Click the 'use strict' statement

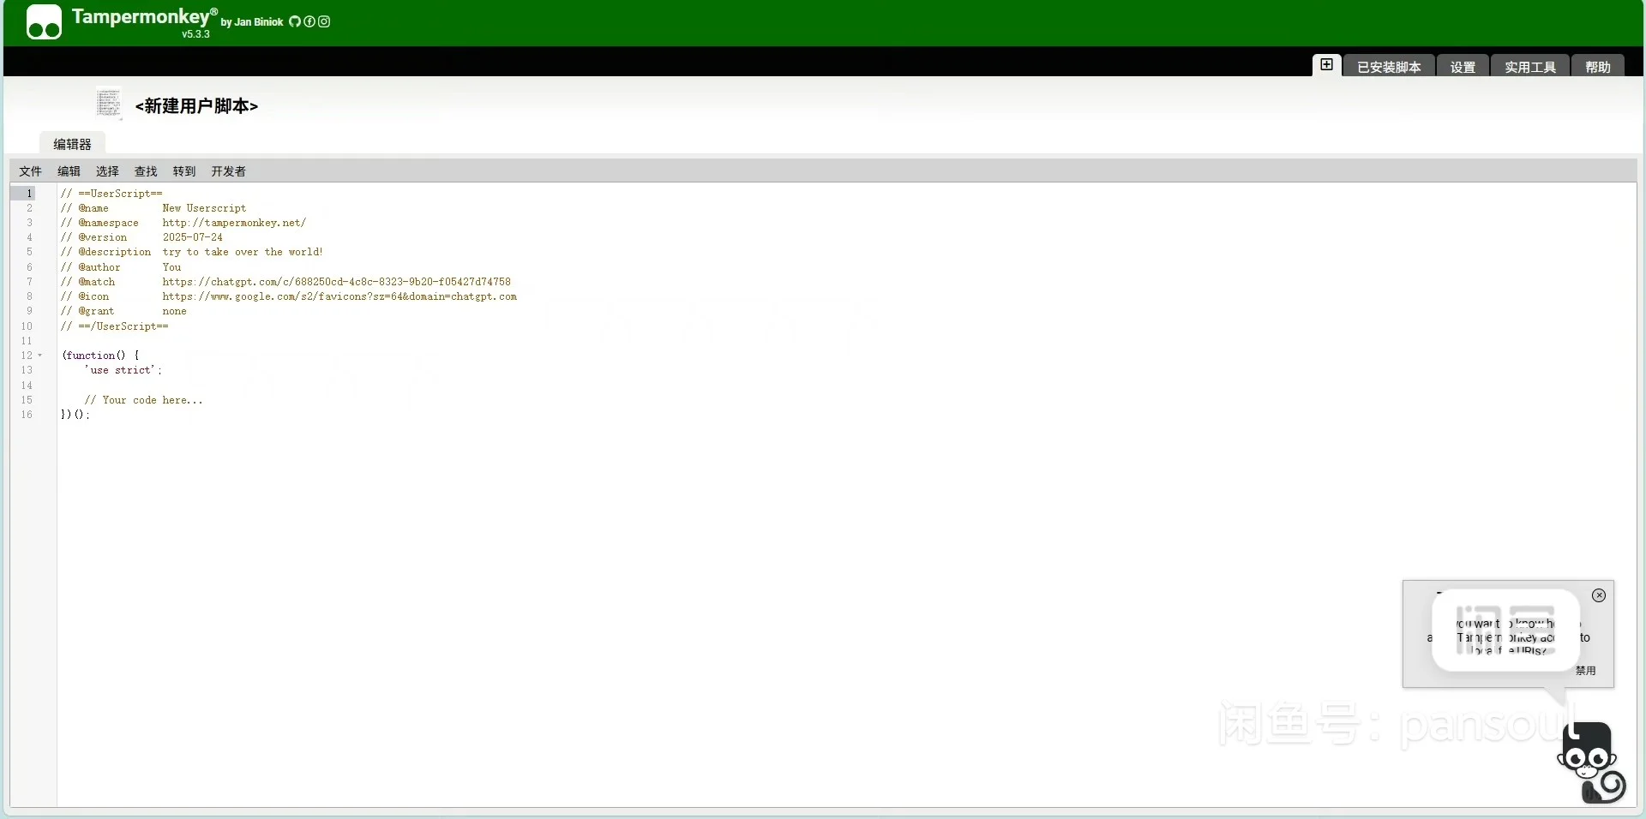123,370
